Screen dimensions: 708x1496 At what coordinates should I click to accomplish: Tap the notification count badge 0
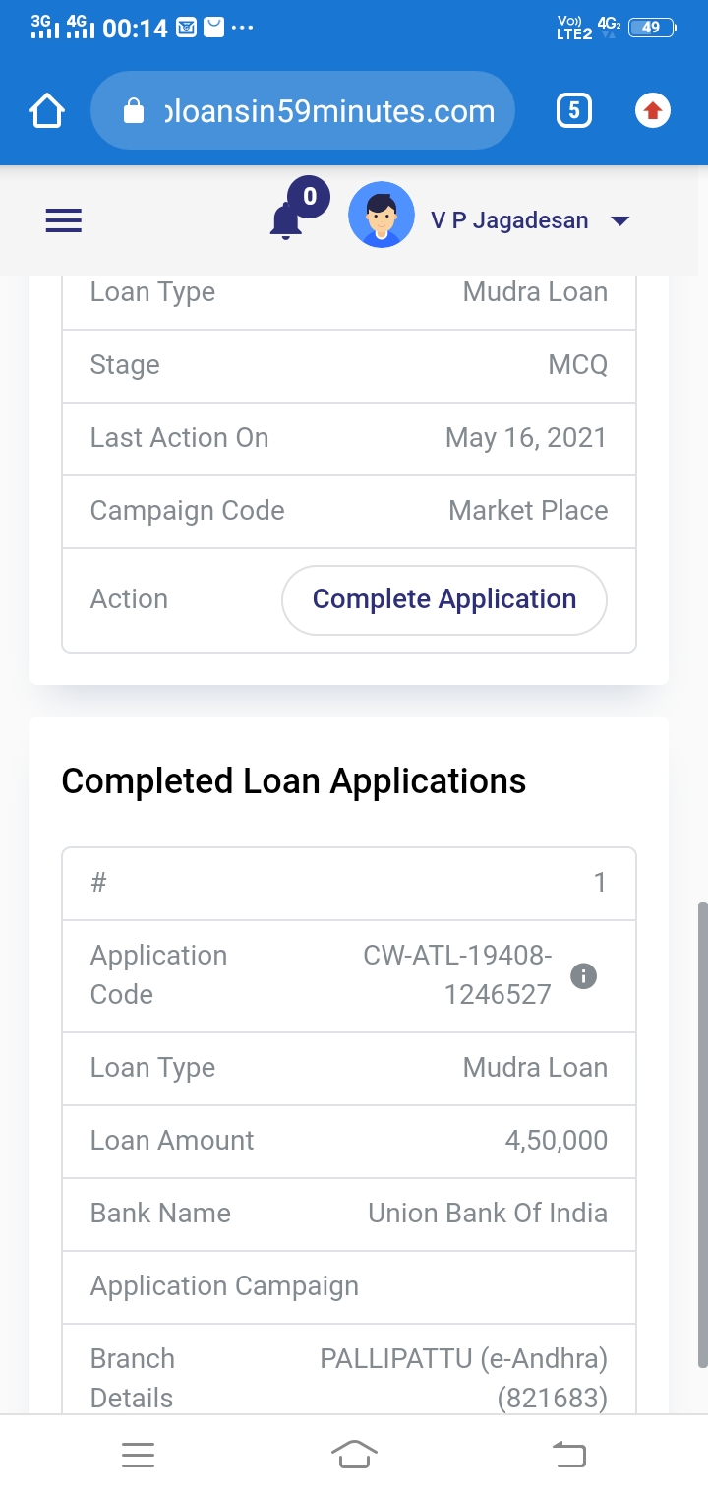click(310, 197)
